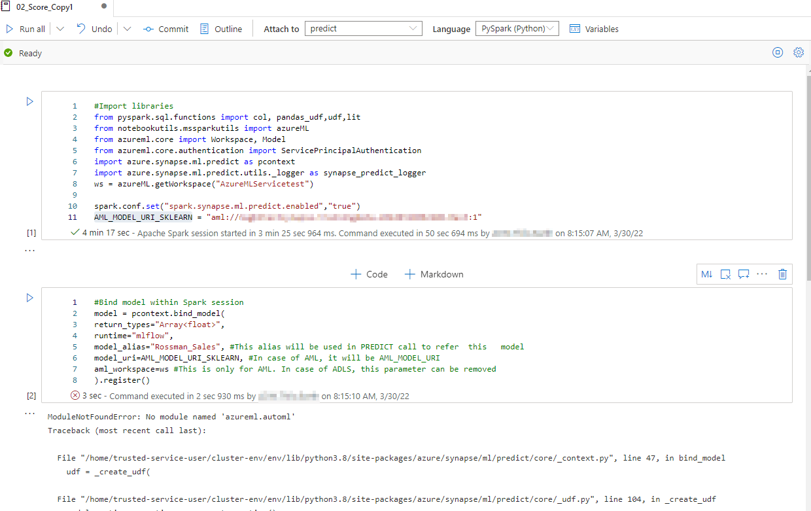Run the import libraries cell
The image size is (811, 511).
pos(29,101)
